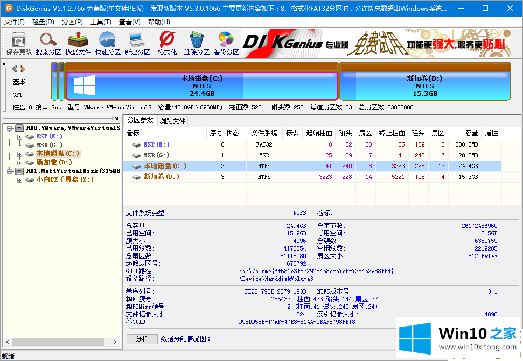Switch to the 分区参数 tab
Screen dimensions: 523x361
140,120
